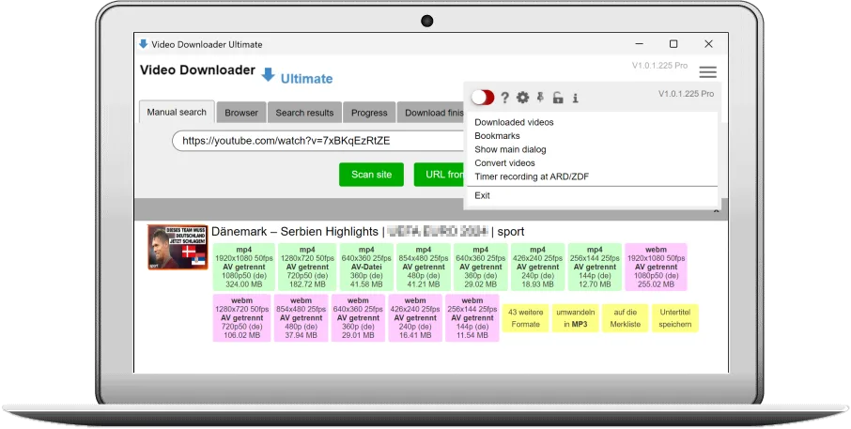Select mp4 1920x1080 50fps 324.00 MB
851x429 pixels.
pyautogui.click(x=243, y=267)
